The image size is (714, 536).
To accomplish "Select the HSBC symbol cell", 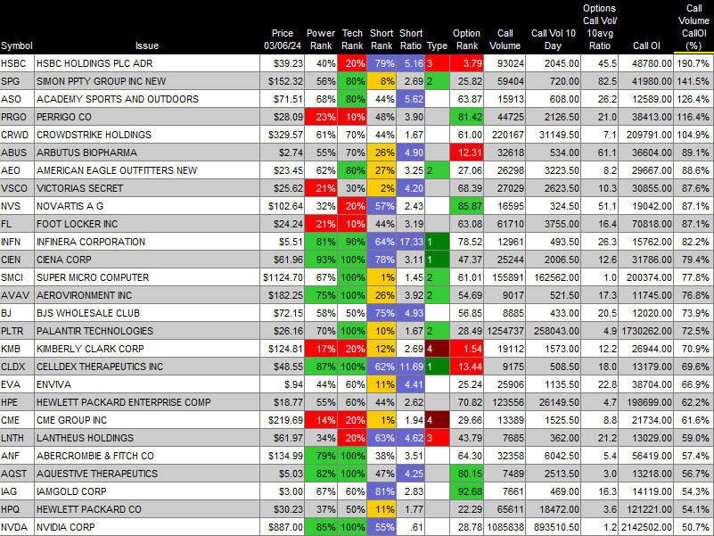I will pyautogui.click(x=17, y=63).
